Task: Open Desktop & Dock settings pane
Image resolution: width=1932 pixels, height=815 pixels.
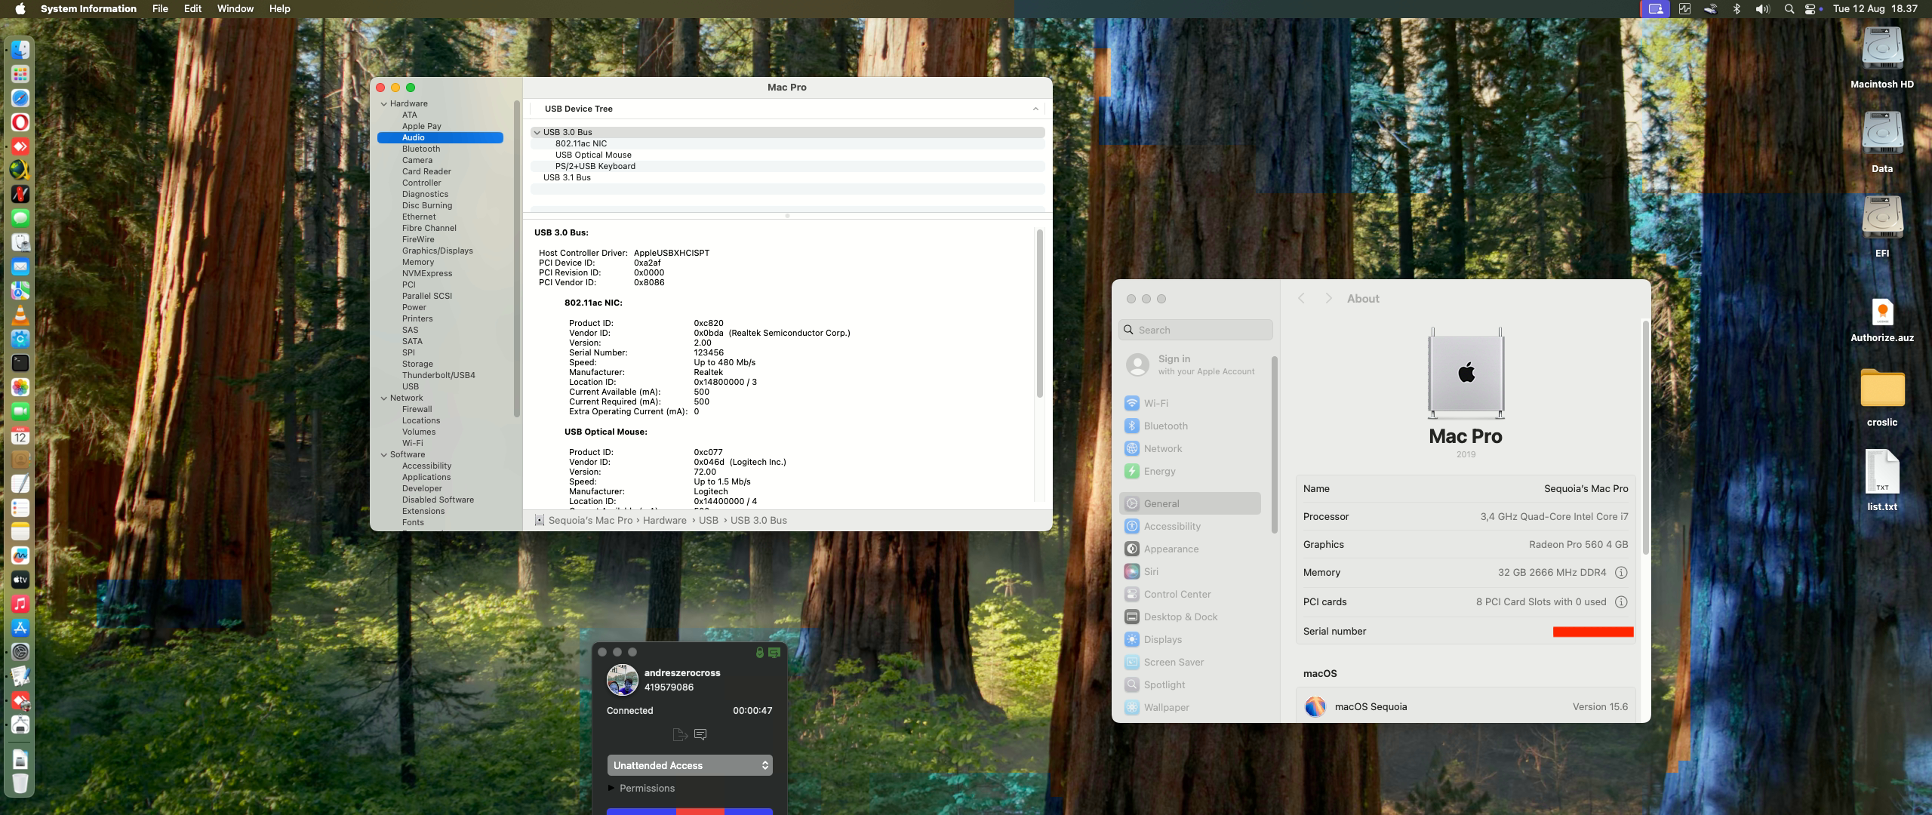Action: coord(1190,617)
